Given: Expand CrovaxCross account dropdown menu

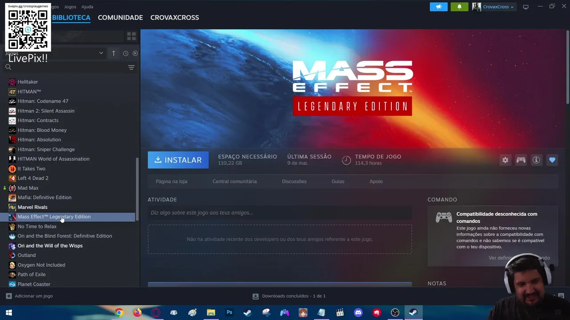Looking at the screenshot, I should 512,7.
